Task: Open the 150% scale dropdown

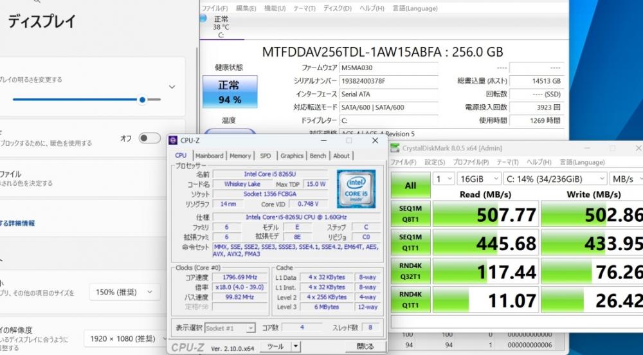Action: point(124,292)
